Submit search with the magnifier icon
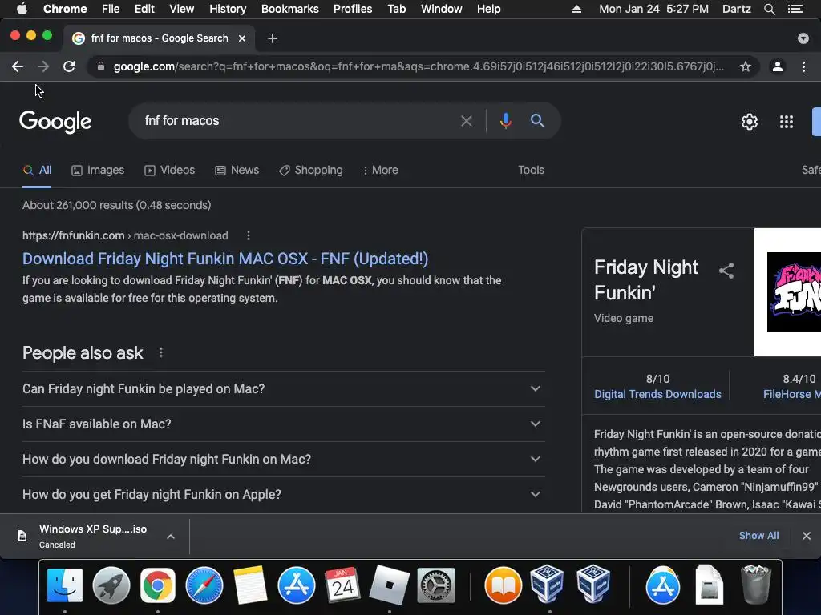821x615 pixels. click(x=537, y=121)
